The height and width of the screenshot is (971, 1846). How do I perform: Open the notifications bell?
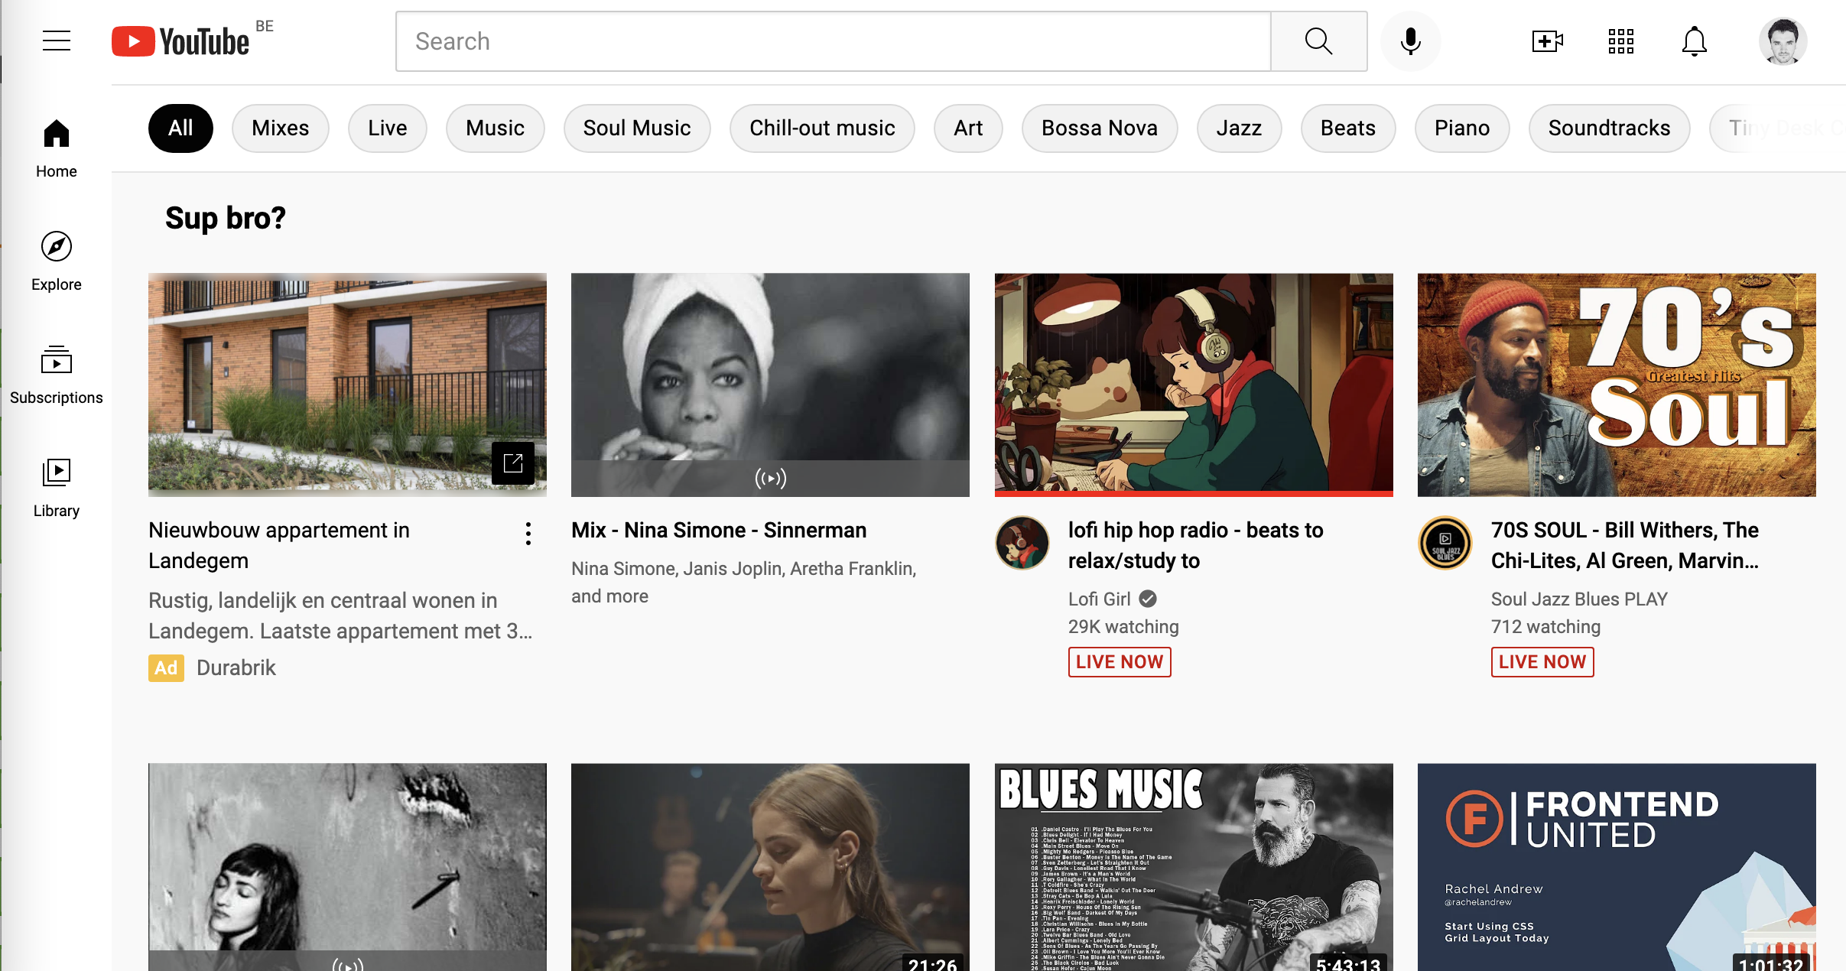[1694, 41]
